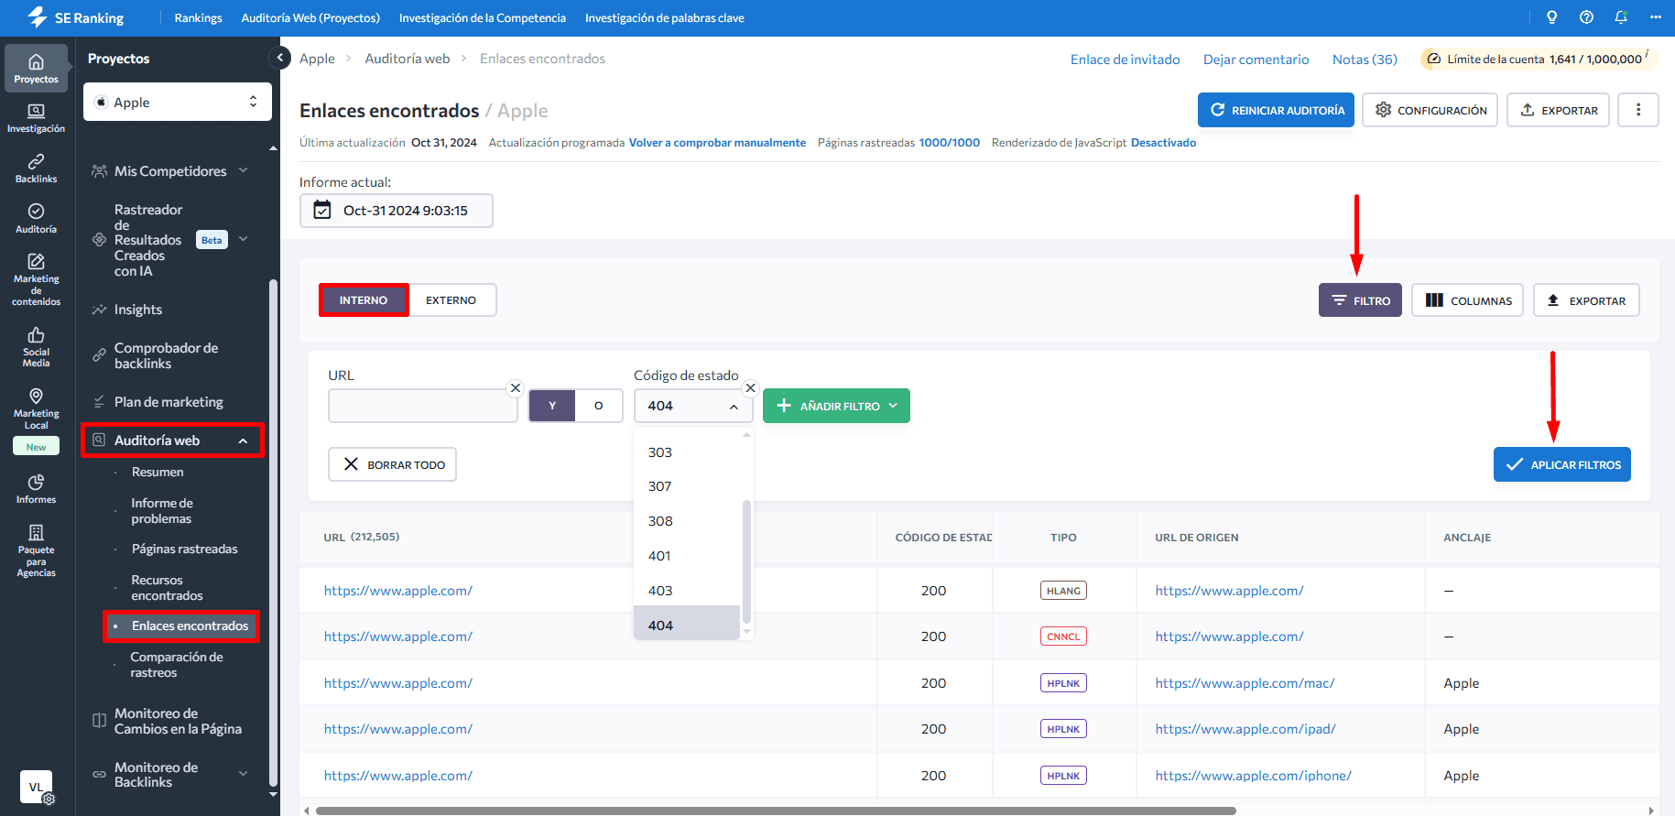
Task: Switch to the Externo tab
Action: (x=451, y=300)
